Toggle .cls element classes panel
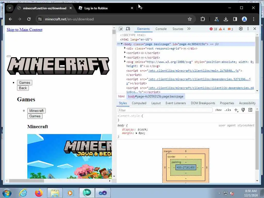Viewport: 264px width, 198px height. coord(228,110)
